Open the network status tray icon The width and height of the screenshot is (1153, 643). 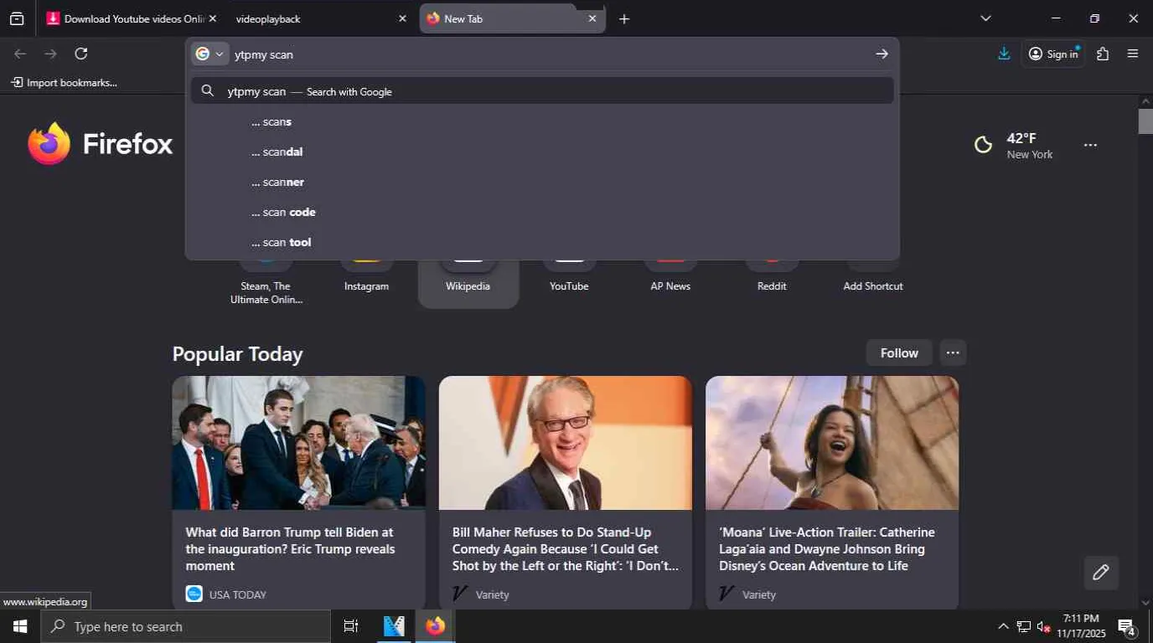click(x=1023, y=626)
